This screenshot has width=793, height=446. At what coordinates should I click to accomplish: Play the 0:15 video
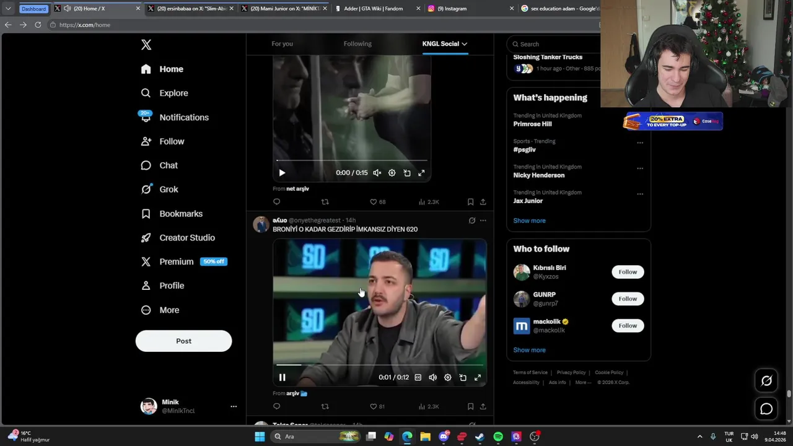[282, 173]
